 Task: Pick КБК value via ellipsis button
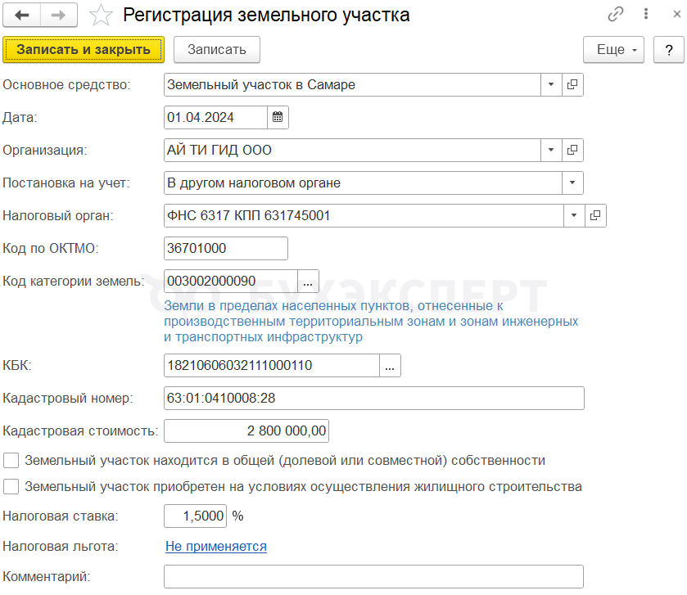pyautogui.click(x=390, y=366)
